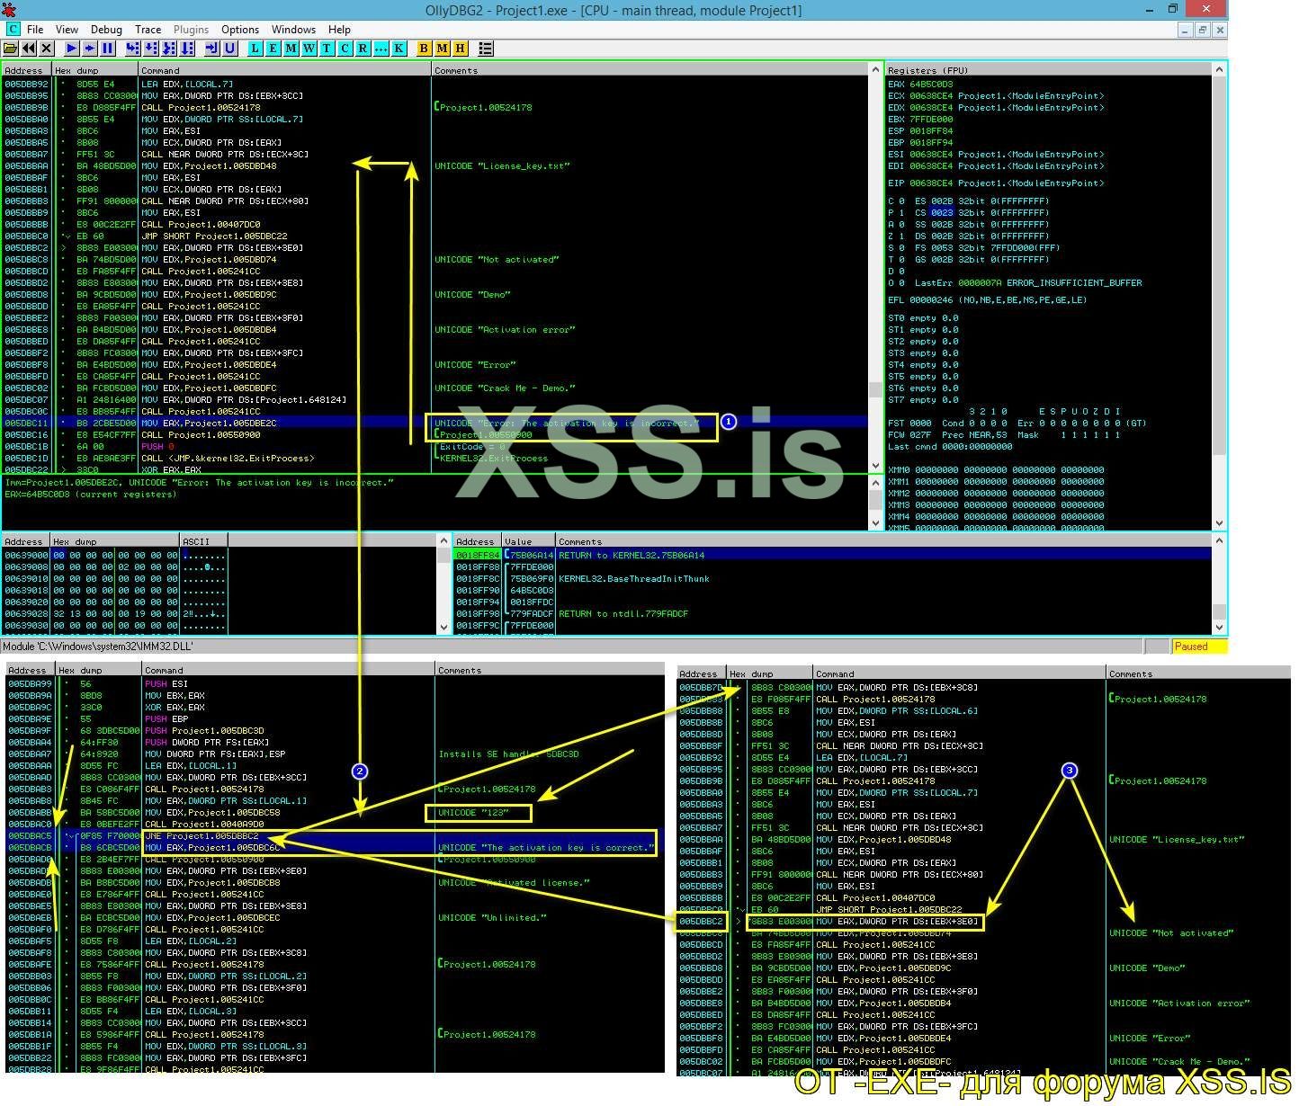Open Memory map with cyan M icon
The image size is (1299, 1106).
291,49
